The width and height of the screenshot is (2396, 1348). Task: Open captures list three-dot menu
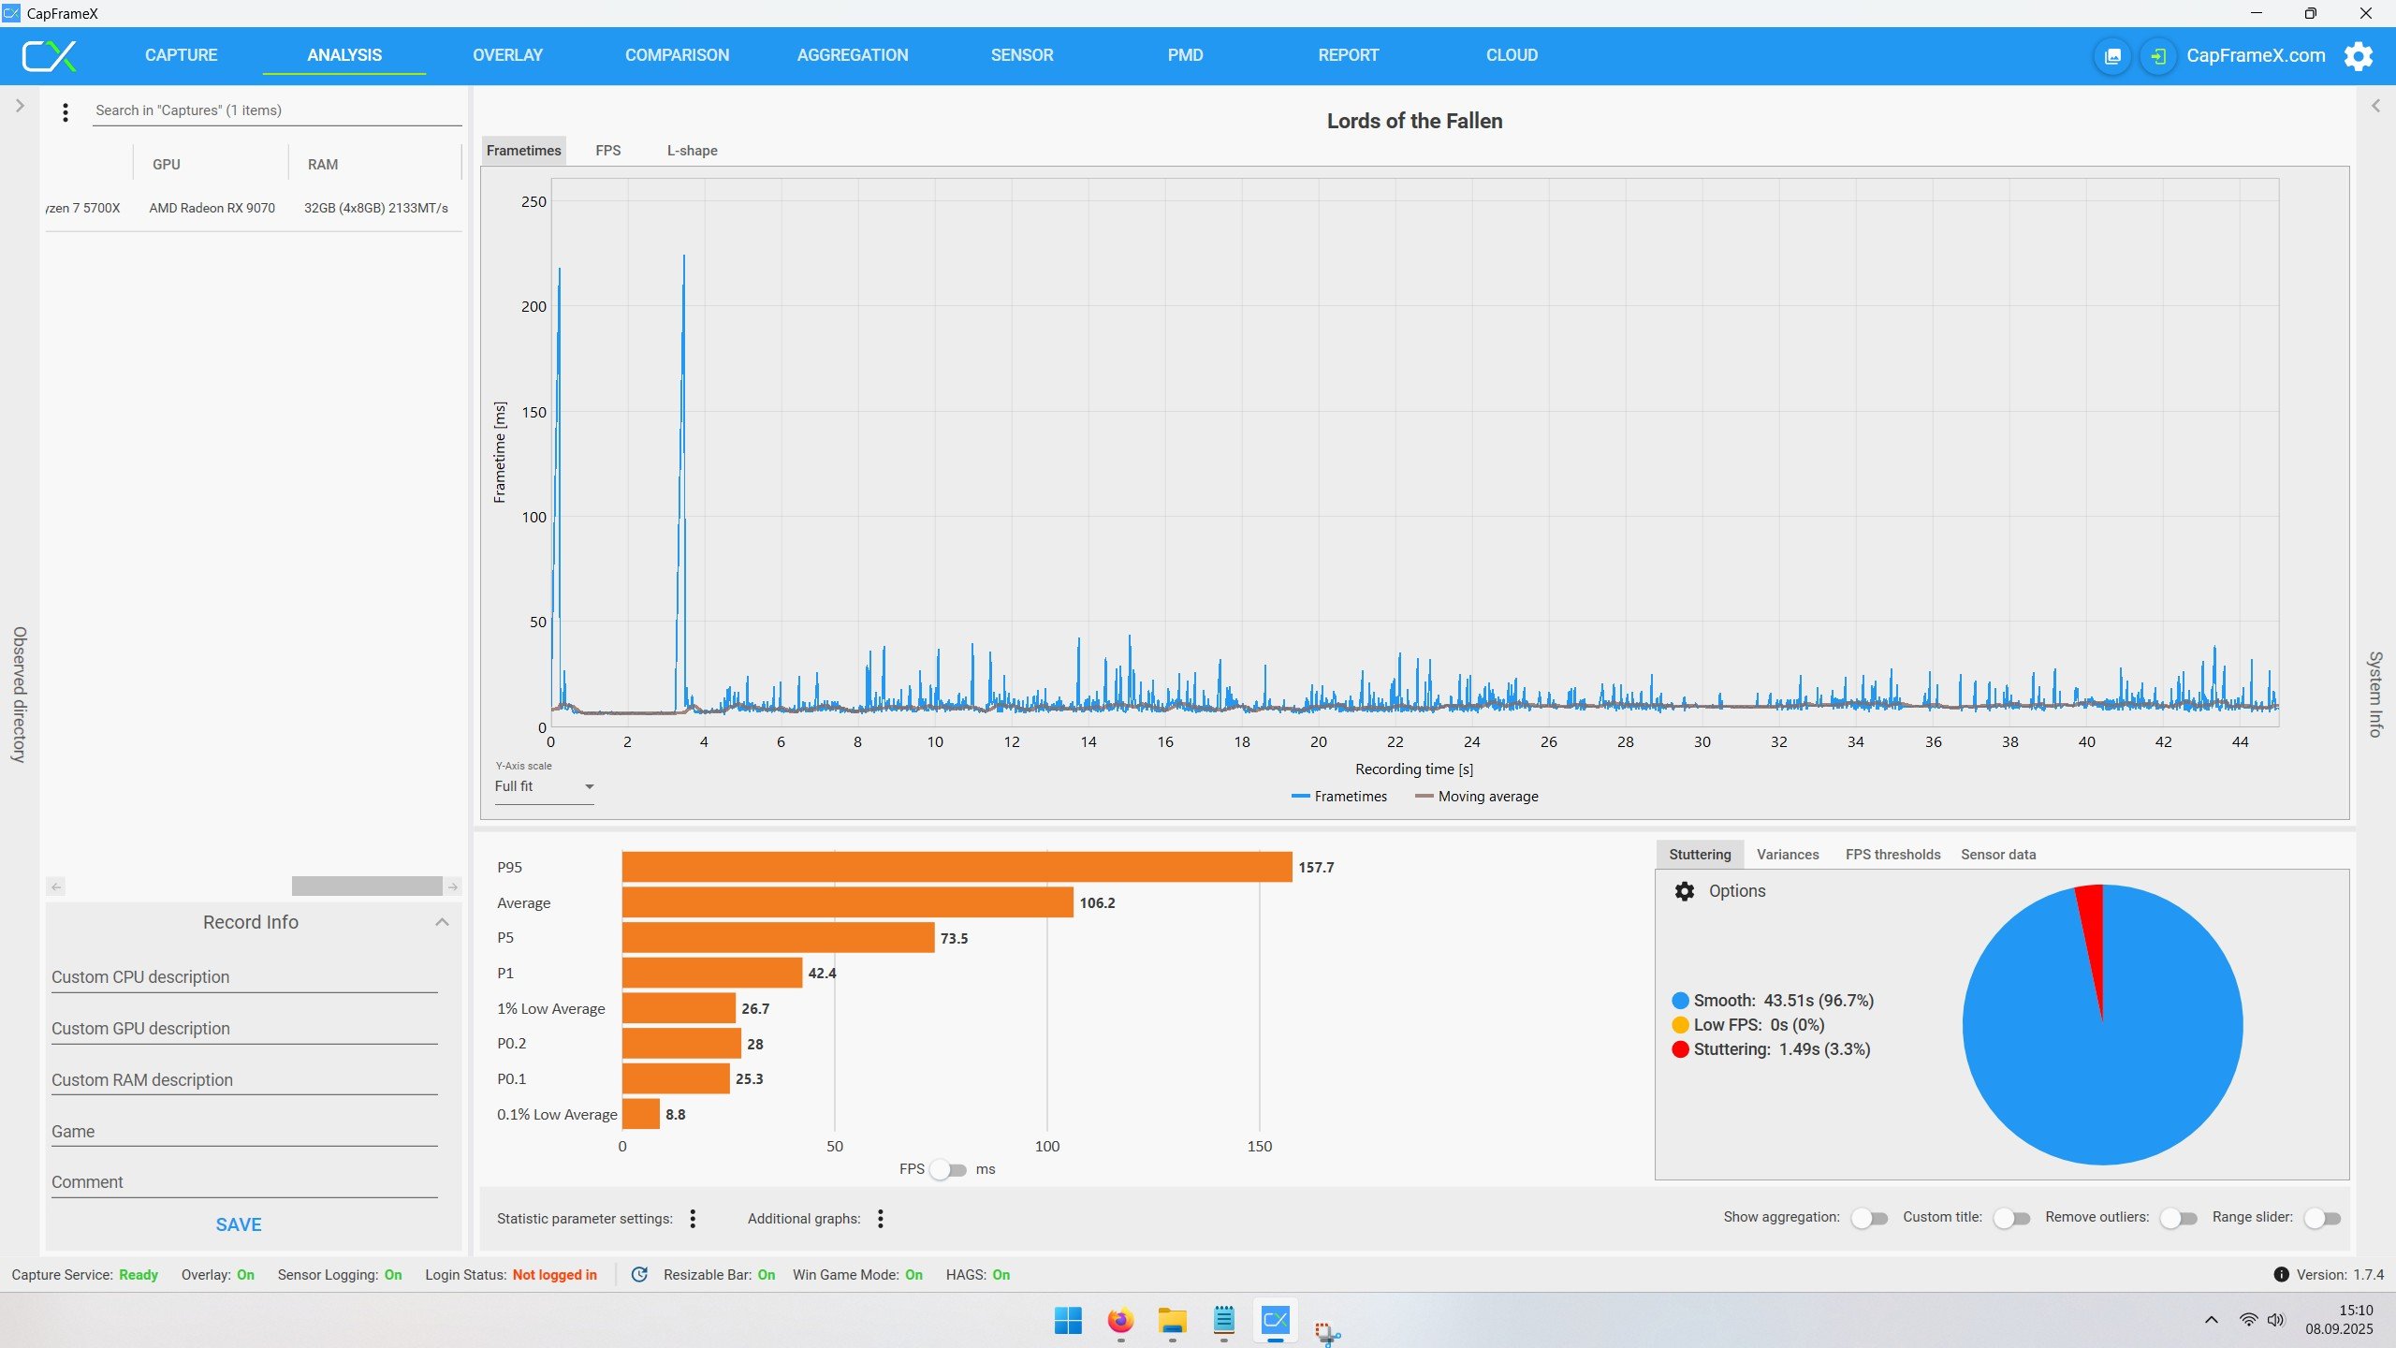pos(65,112)
